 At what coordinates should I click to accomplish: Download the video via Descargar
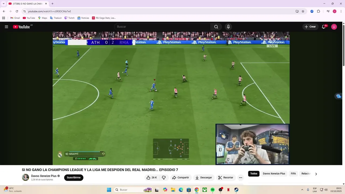pyautogui.click(x=203, y=178)
